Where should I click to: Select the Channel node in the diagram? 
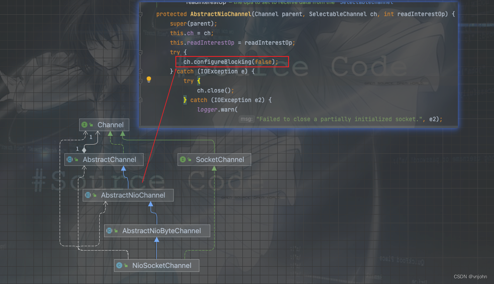(x=104, y=125)
